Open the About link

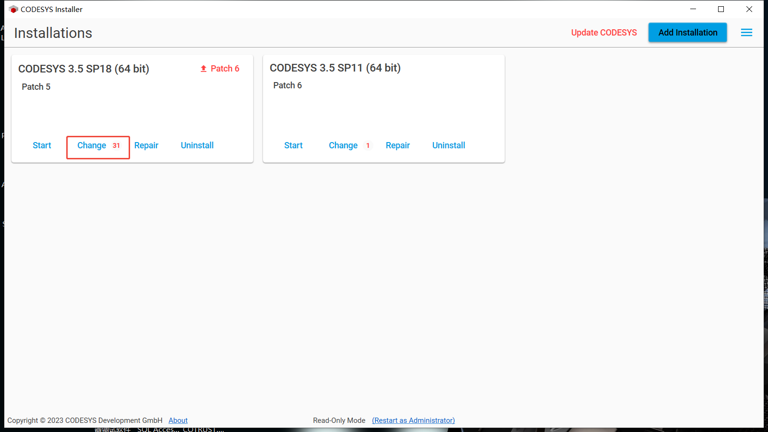pyautogui.click(x=178, y=420)
